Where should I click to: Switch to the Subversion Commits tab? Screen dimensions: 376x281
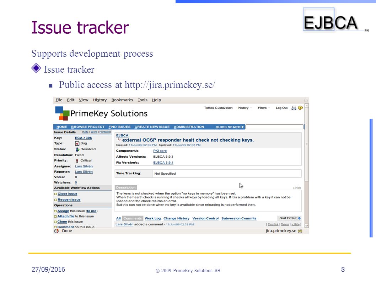coord(239,218)
